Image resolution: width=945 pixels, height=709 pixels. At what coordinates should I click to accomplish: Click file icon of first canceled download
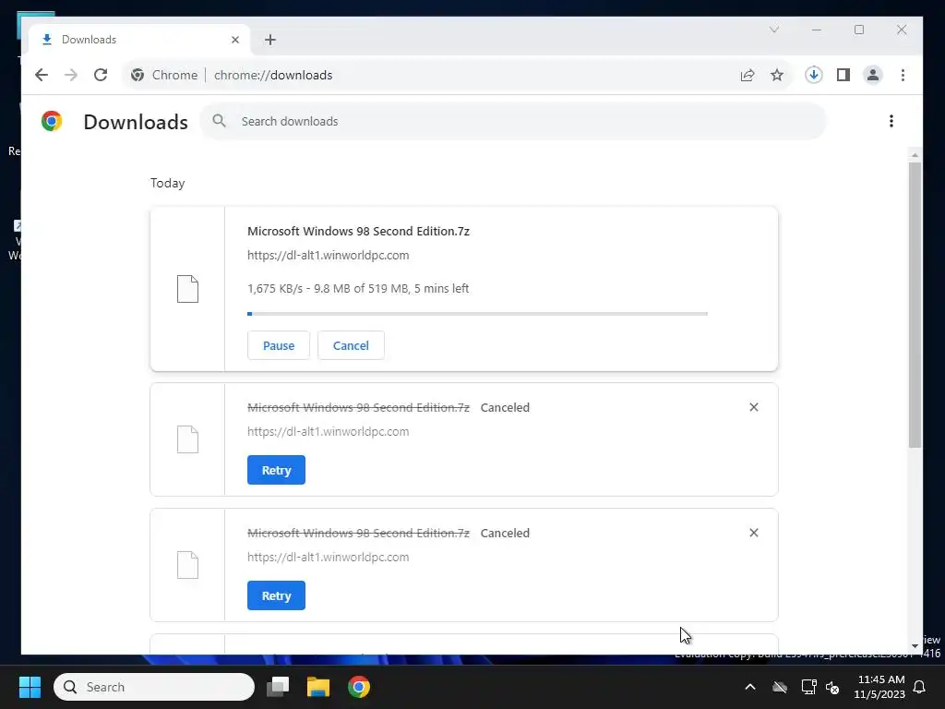187,439
